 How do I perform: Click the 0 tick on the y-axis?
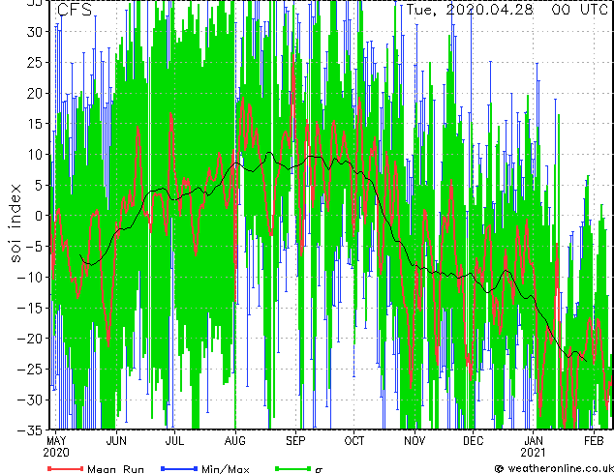pos(40,216)
